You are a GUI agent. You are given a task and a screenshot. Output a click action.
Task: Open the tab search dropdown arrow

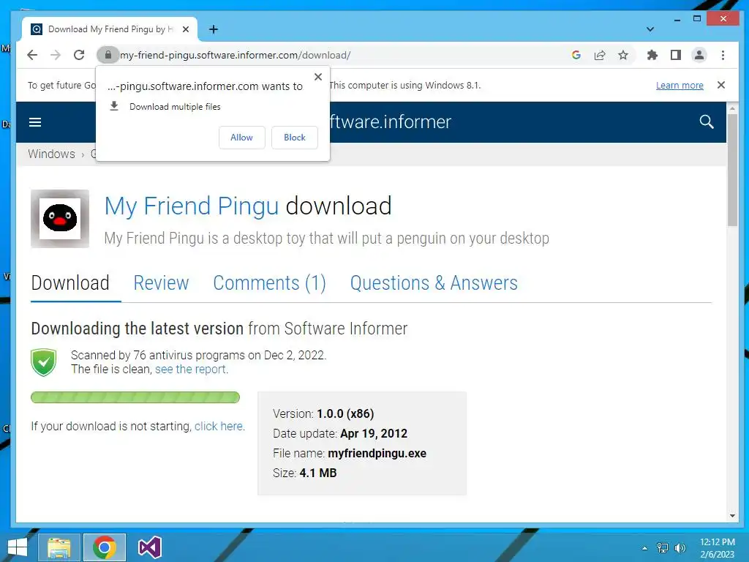(x=650, y=29)
